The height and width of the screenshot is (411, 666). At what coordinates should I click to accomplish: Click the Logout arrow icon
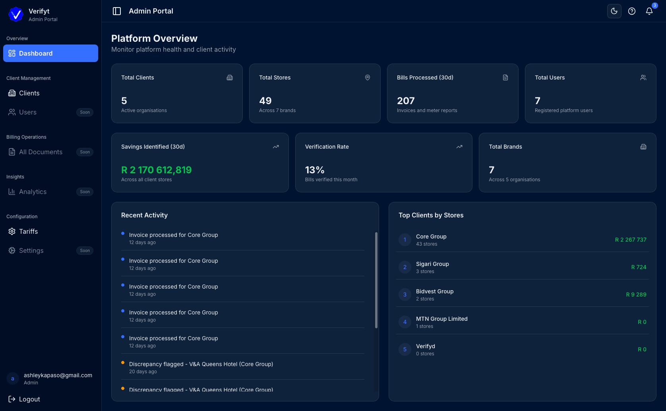pyautogui.click(x=12, y=399)
